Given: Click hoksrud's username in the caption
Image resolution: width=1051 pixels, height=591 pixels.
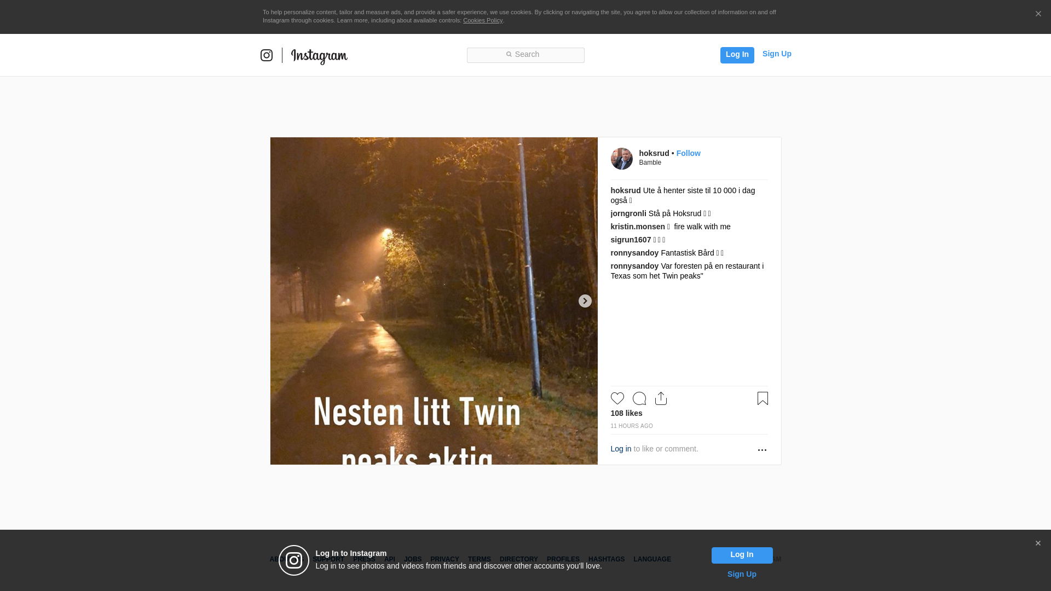Looking at the screenshot, I should [x=625, y=190].
